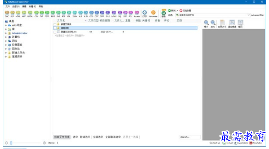
Task: Choose the DIFF format icon
Action: coord(102,14)
